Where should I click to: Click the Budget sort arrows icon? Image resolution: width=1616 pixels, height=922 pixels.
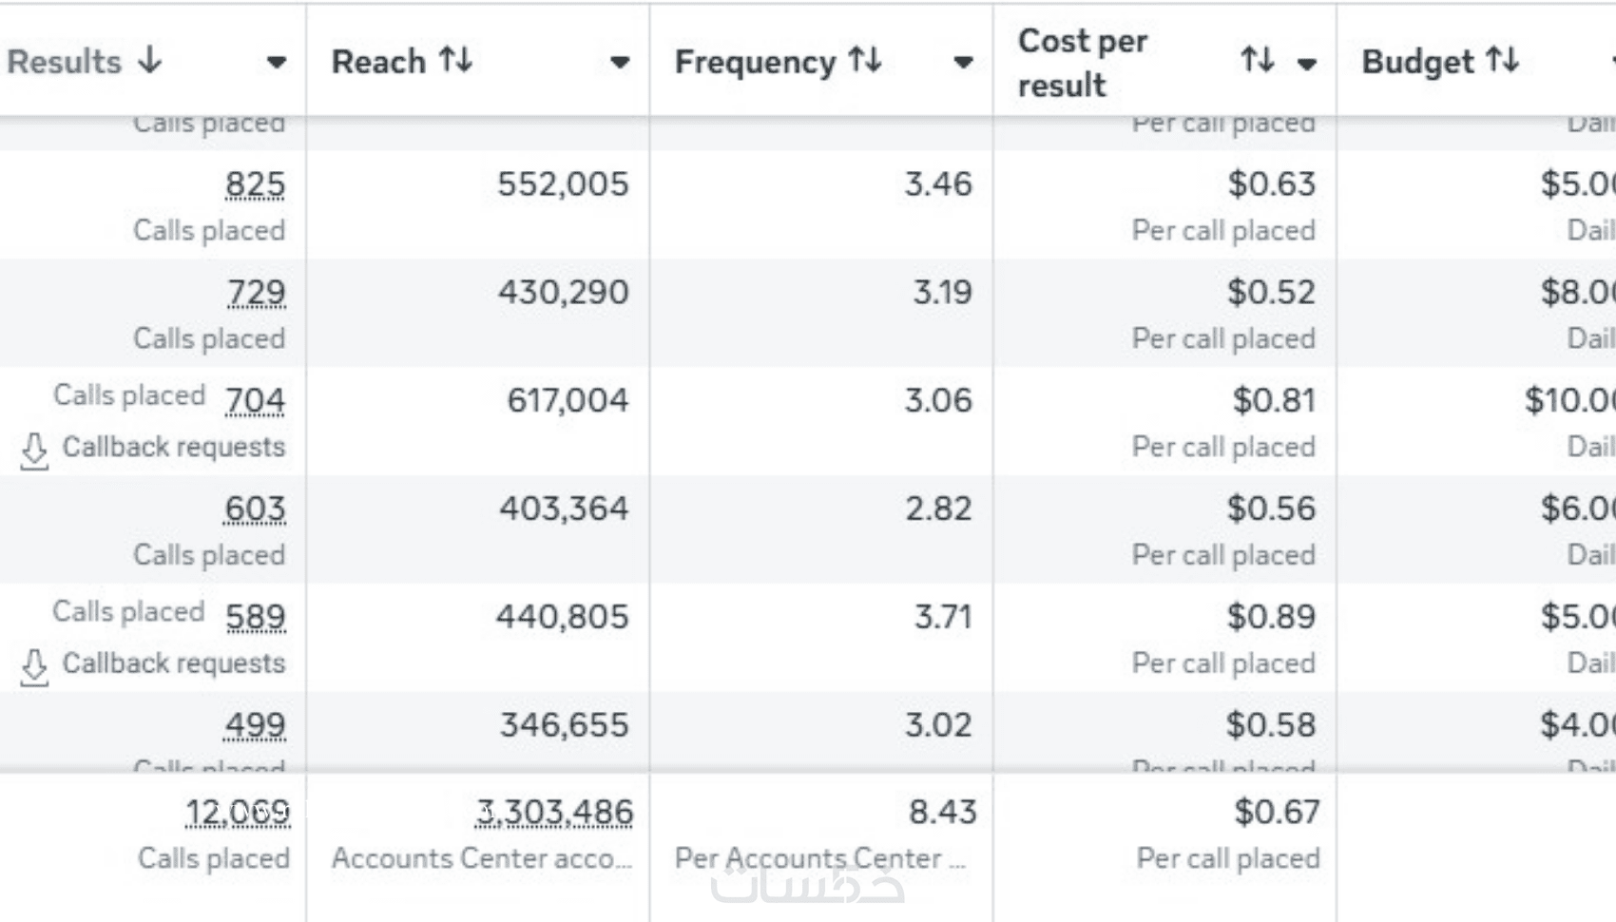point(1502,61)
